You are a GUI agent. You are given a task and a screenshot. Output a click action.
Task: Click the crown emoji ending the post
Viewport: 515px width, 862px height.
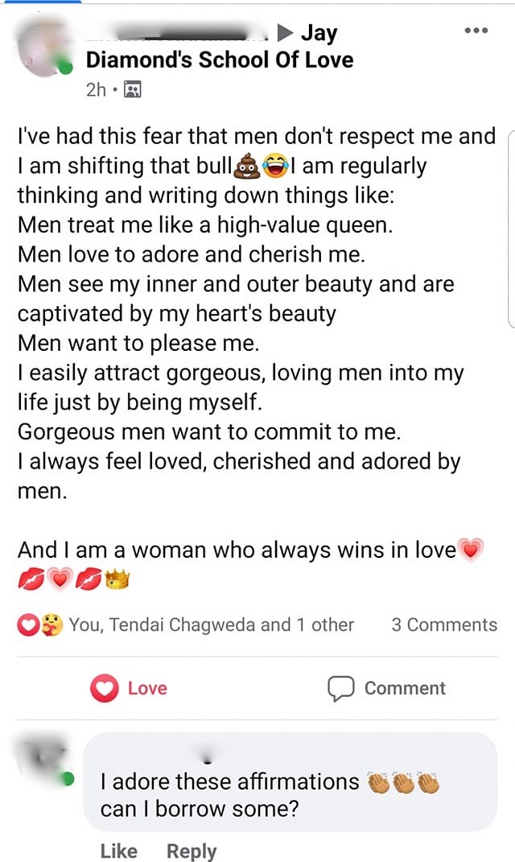tap(117, 579)
